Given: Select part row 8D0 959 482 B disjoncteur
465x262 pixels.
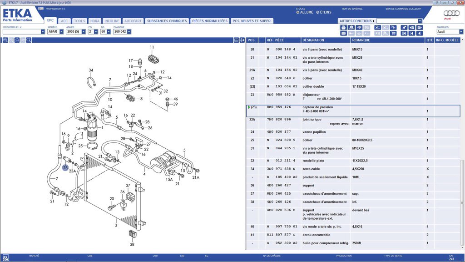Looking at the screenshot, I should [318, 96].
